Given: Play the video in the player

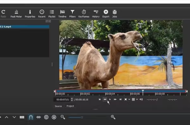Looking at the screenshot, I should [x=110, y=99].
